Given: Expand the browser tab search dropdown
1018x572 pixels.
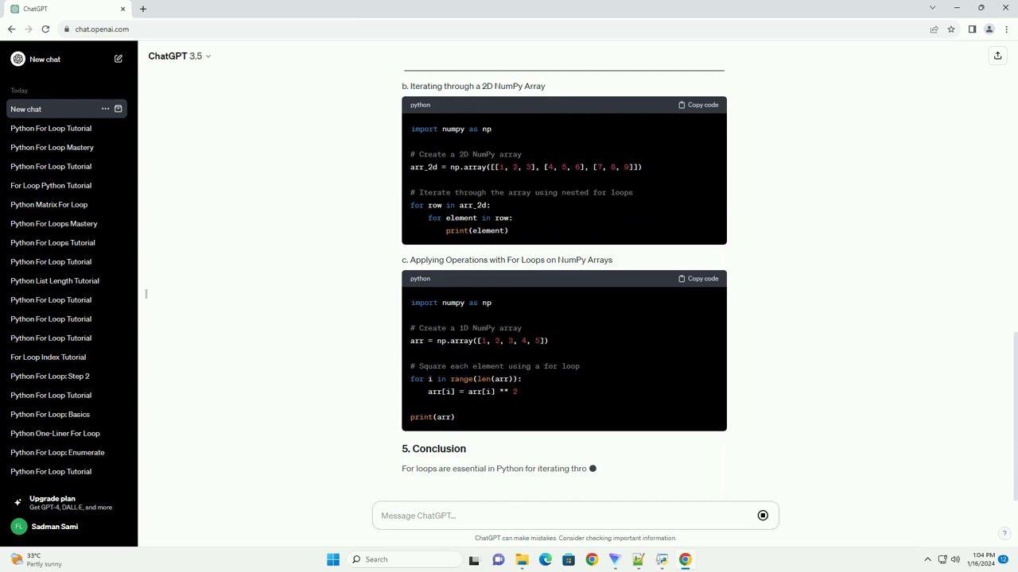Looking at the screenshot, I should [x=932, y=8].
